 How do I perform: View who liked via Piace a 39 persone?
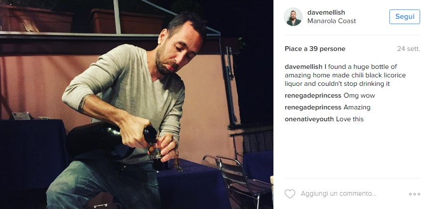point(315,49)
